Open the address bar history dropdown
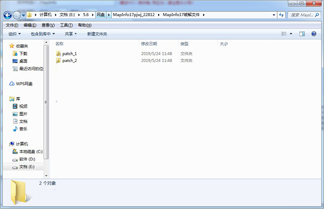 (274, 15)
